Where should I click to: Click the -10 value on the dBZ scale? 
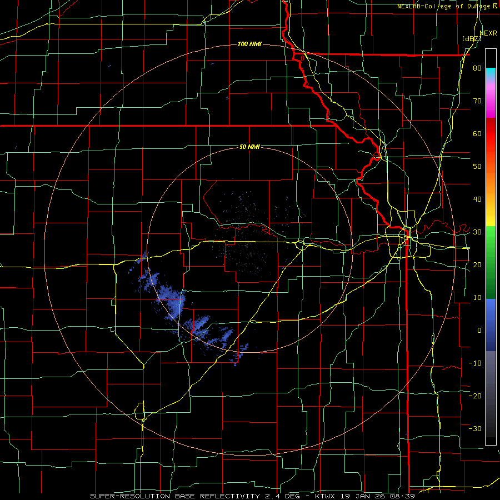pos(475,363)
